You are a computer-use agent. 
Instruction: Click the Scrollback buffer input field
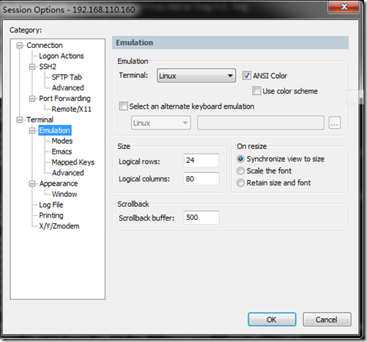click(x=201, y=218)
